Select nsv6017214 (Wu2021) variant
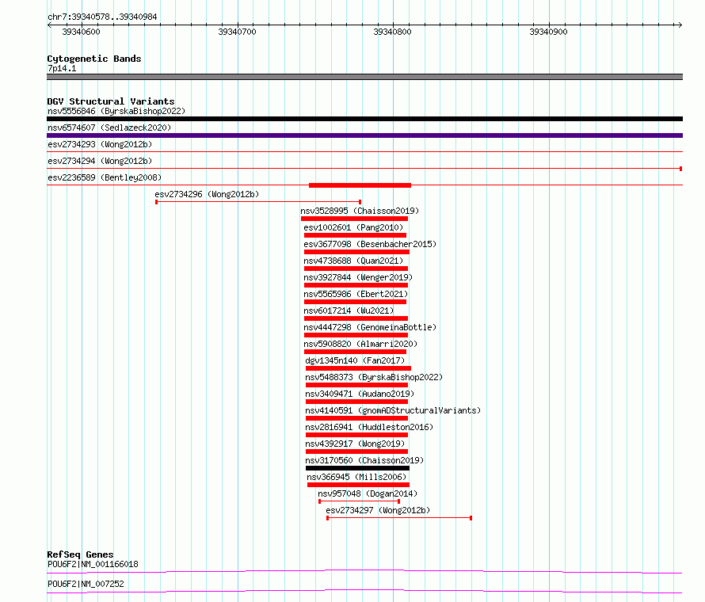705x602 pixels. click(349, 311)
